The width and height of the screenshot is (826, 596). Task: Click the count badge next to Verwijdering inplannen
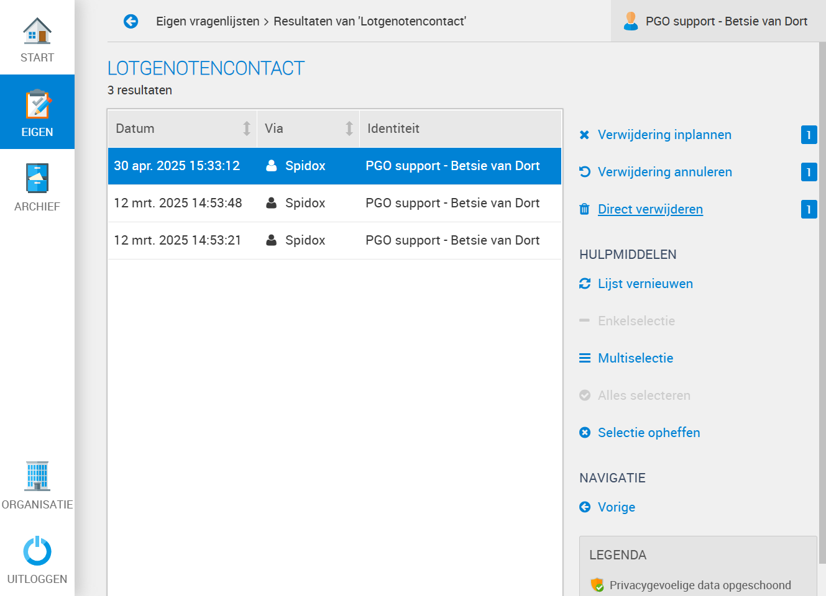point(809,135)
